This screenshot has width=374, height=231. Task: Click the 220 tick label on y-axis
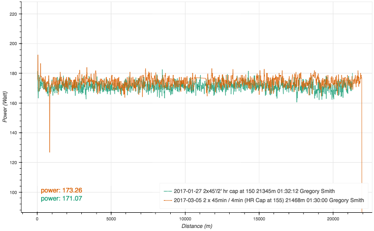pyautogui.click(x=13, y=14)
